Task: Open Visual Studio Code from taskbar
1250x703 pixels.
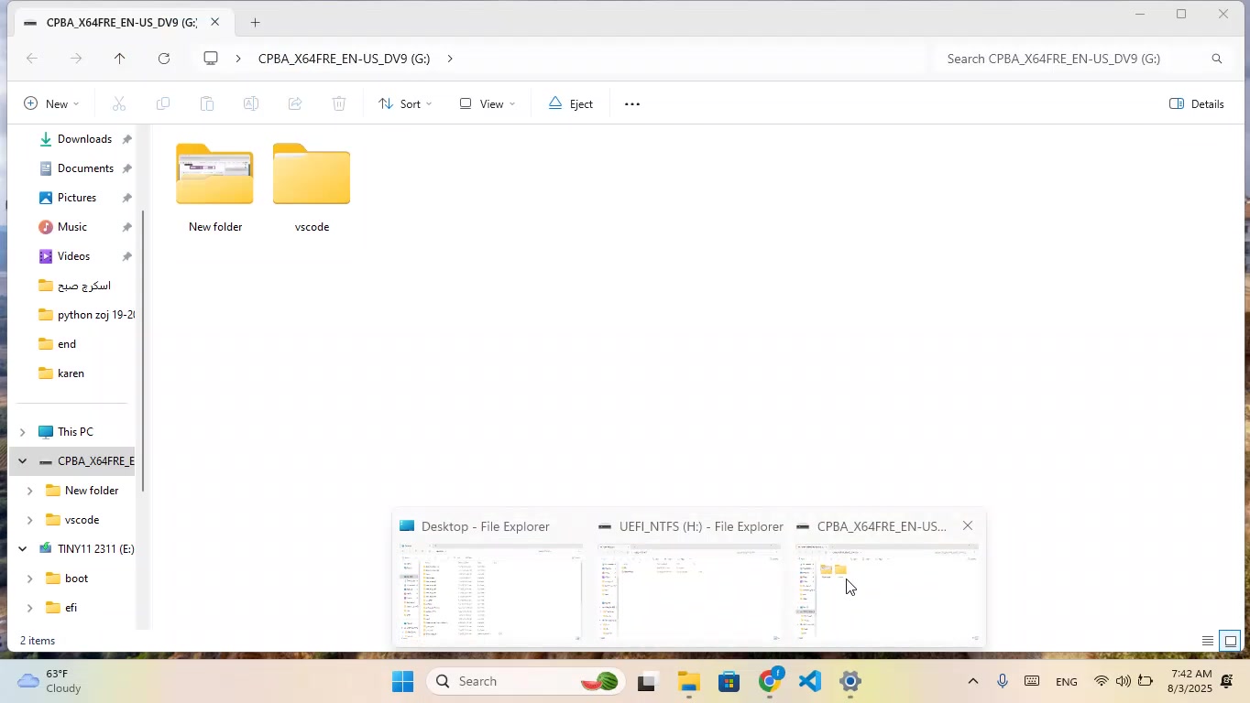Action: 810,682
